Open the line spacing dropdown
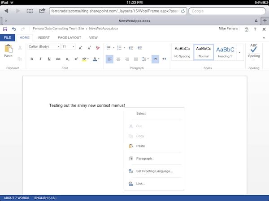Image resolution: width=269 pixels, height=201 pixels. (145, 59)
